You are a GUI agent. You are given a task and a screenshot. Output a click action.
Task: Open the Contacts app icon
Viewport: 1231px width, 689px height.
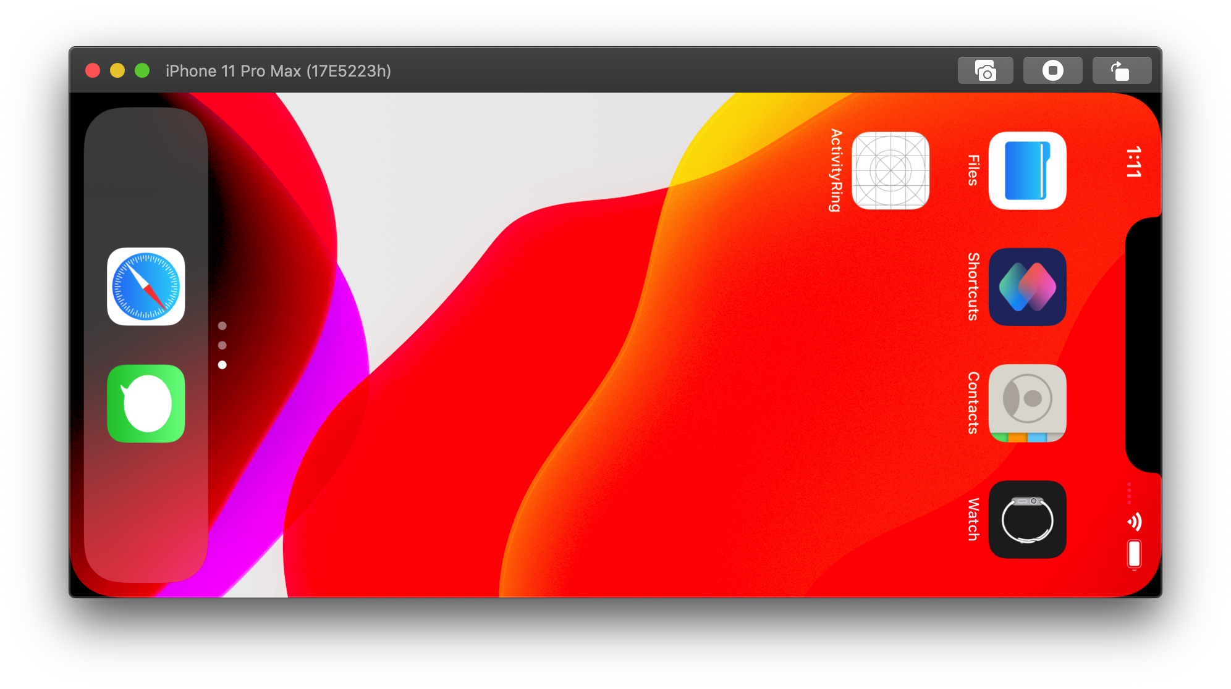(1027, 403)
